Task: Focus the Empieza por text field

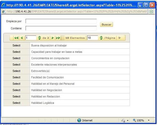Action: point(61,21)
